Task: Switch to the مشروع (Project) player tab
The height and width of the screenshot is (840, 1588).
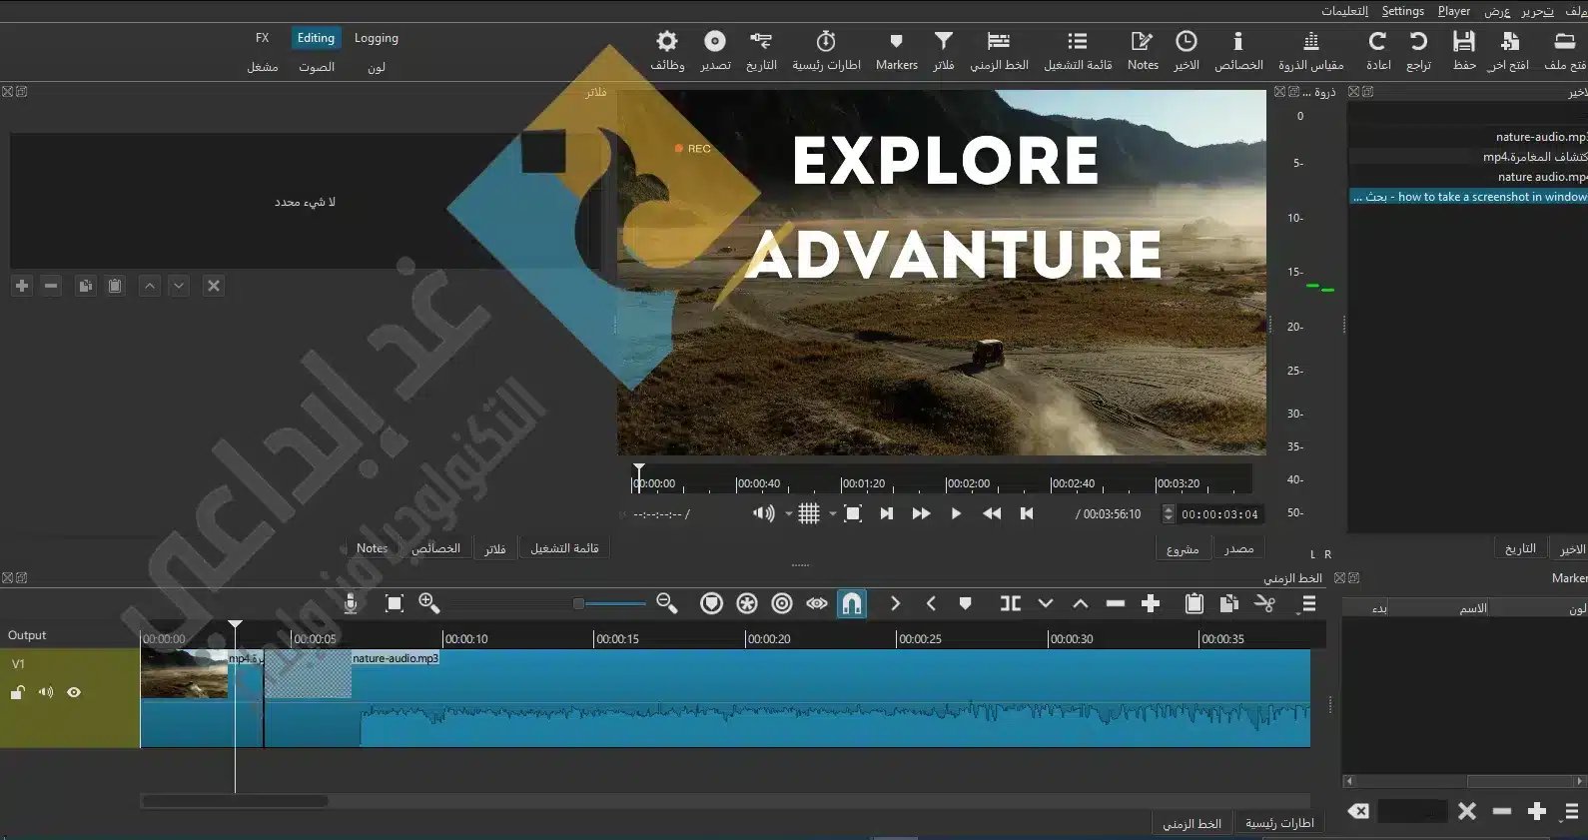Action: click(x=1183, y=548)
